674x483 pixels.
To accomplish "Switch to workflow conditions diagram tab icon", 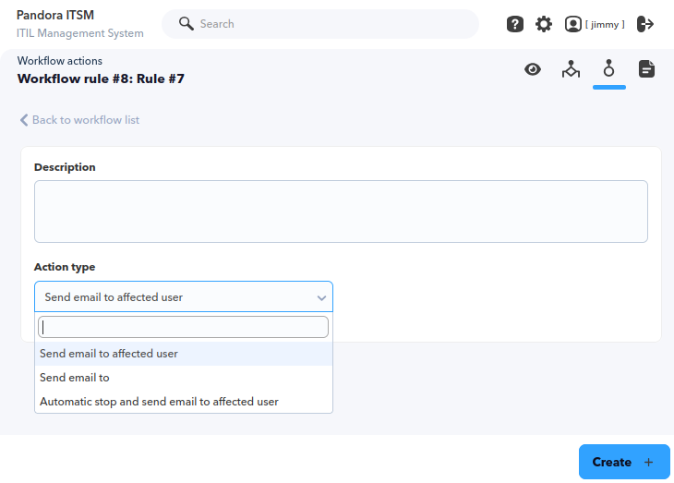I will (571, 69).
